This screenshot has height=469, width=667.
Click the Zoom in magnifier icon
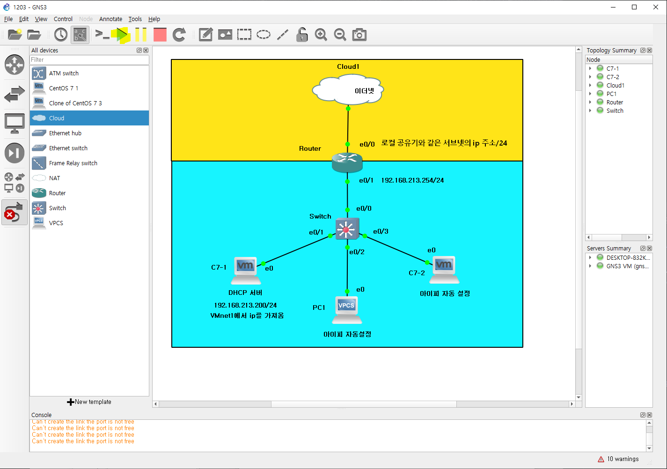coord(321,35)
